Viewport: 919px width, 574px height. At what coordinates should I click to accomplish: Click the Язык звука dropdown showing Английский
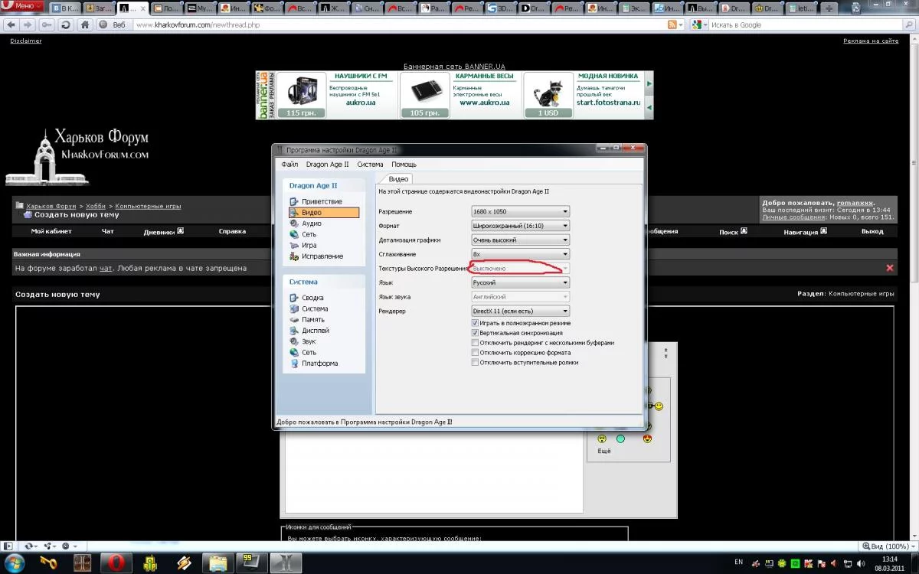click(x=520, y=296)
